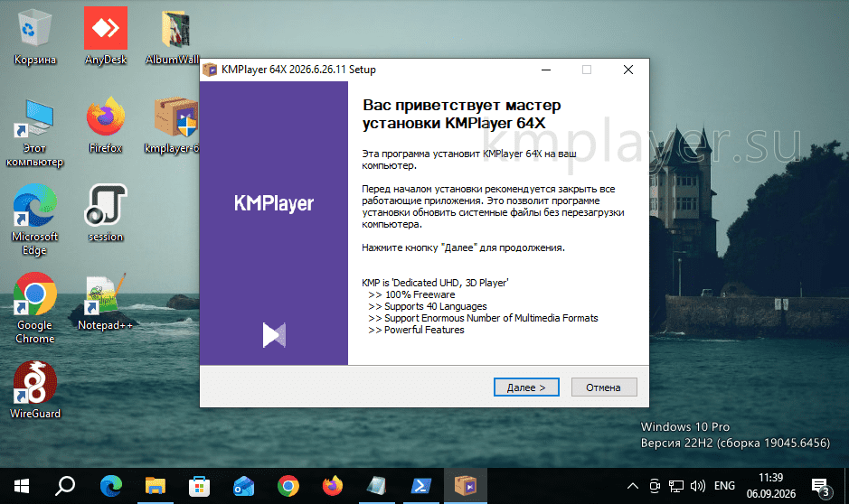Viewport: 849px width, 504px height.
Task: Click the meet-now tray icon
Action: click(655, 486)
